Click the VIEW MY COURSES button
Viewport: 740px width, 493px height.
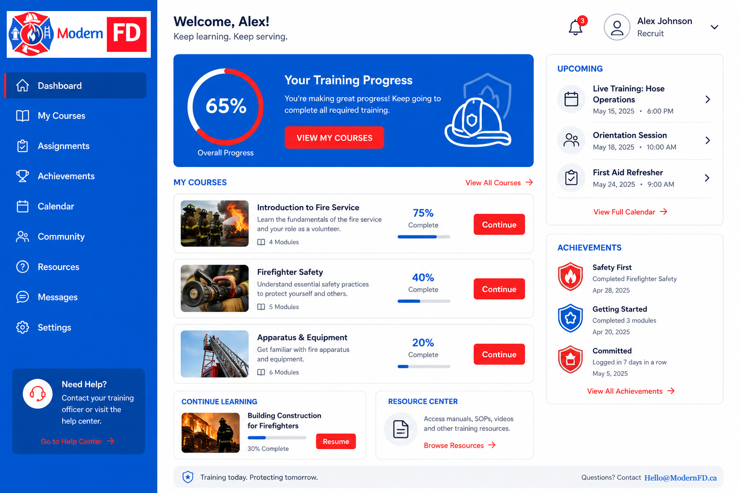[x=334, y=138]
